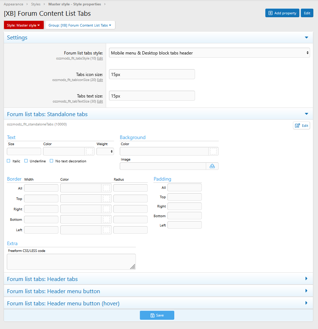Open the Border All color picker swatch

(x=106, y=188)
